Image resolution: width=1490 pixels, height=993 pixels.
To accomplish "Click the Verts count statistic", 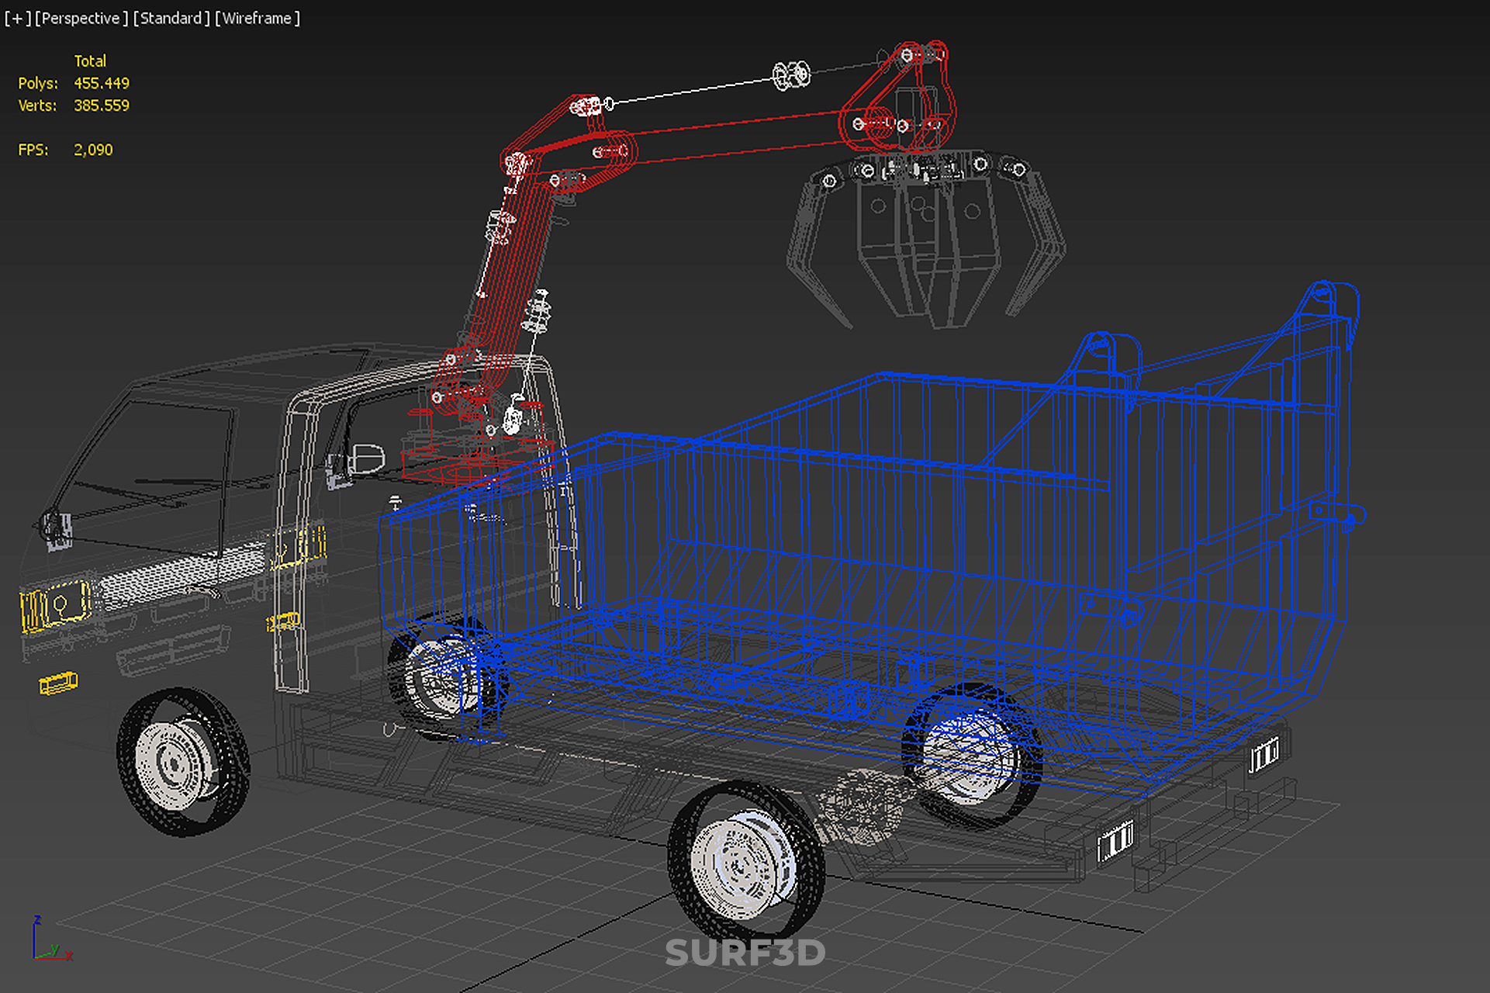I will (x=101, y=106).
